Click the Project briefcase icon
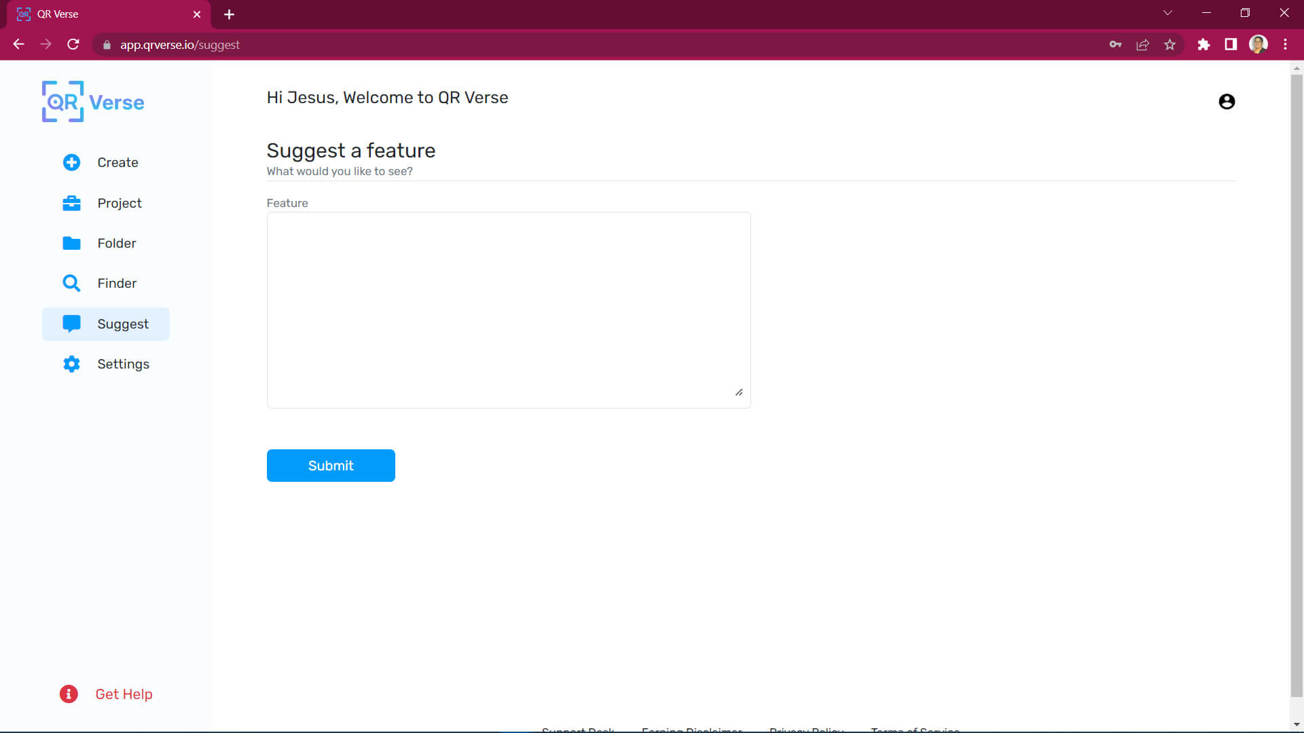Image resolution: width=1304 pixels, height=733 pixels. pyautogui.click(x=71, y=203)
